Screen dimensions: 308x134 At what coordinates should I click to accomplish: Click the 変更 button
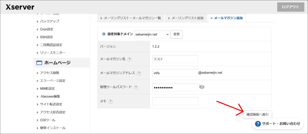point(177,34)
